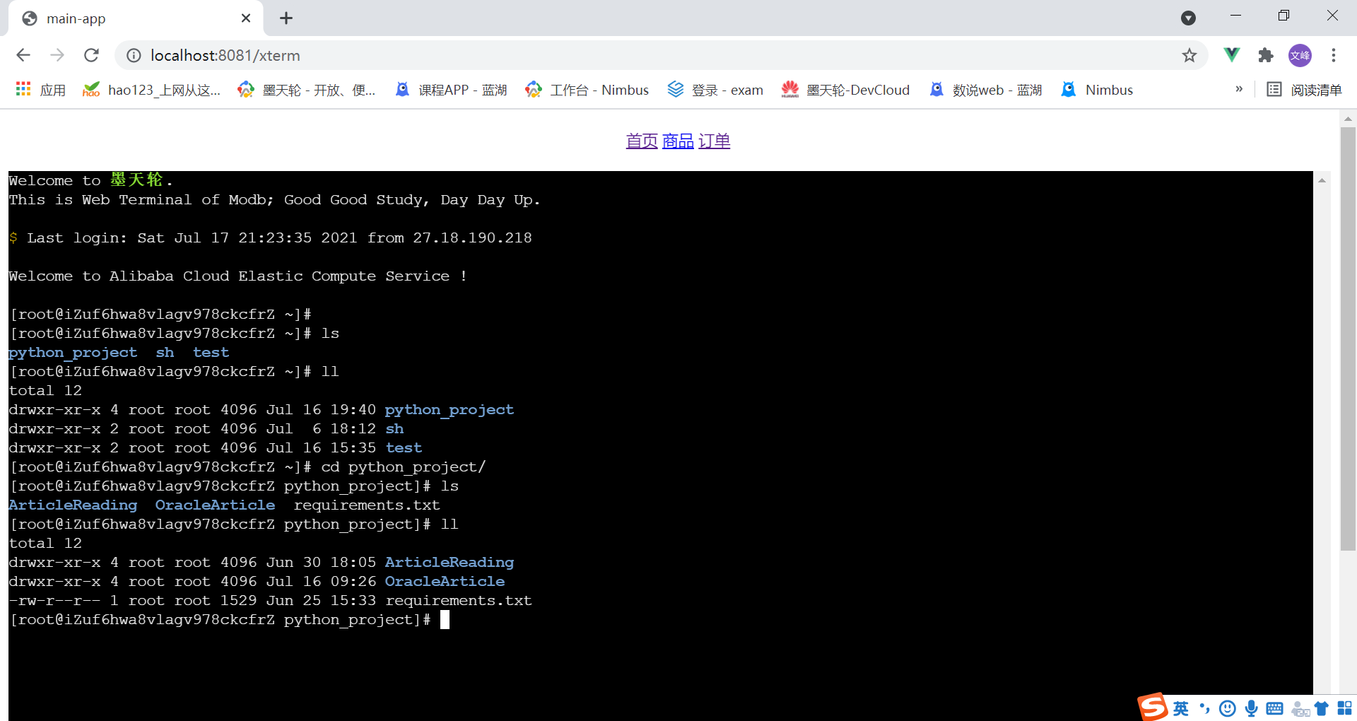The width and height of the screenshot is (1357, 721).
Task: Click the 商品 navigation link
Action: click(678, 141)
